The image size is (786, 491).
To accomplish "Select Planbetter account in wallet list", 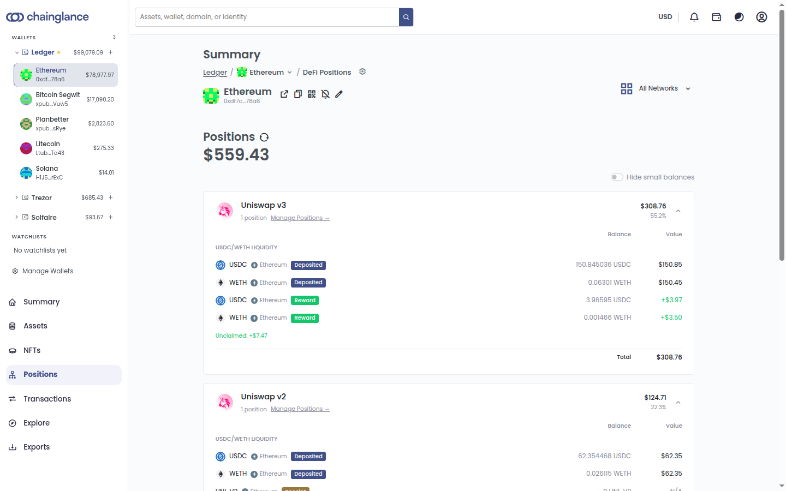I will [x=66, y=124].
